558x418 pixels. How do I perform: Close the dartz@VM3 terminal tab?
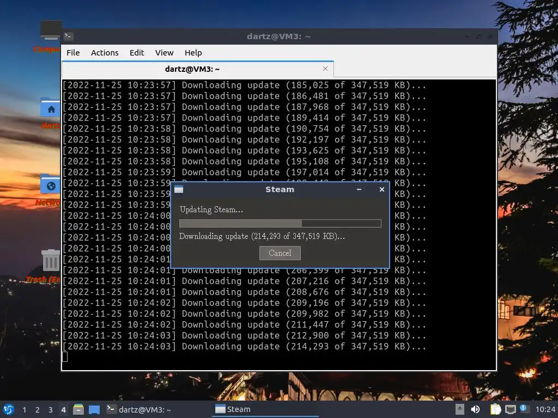click(325, 69)
